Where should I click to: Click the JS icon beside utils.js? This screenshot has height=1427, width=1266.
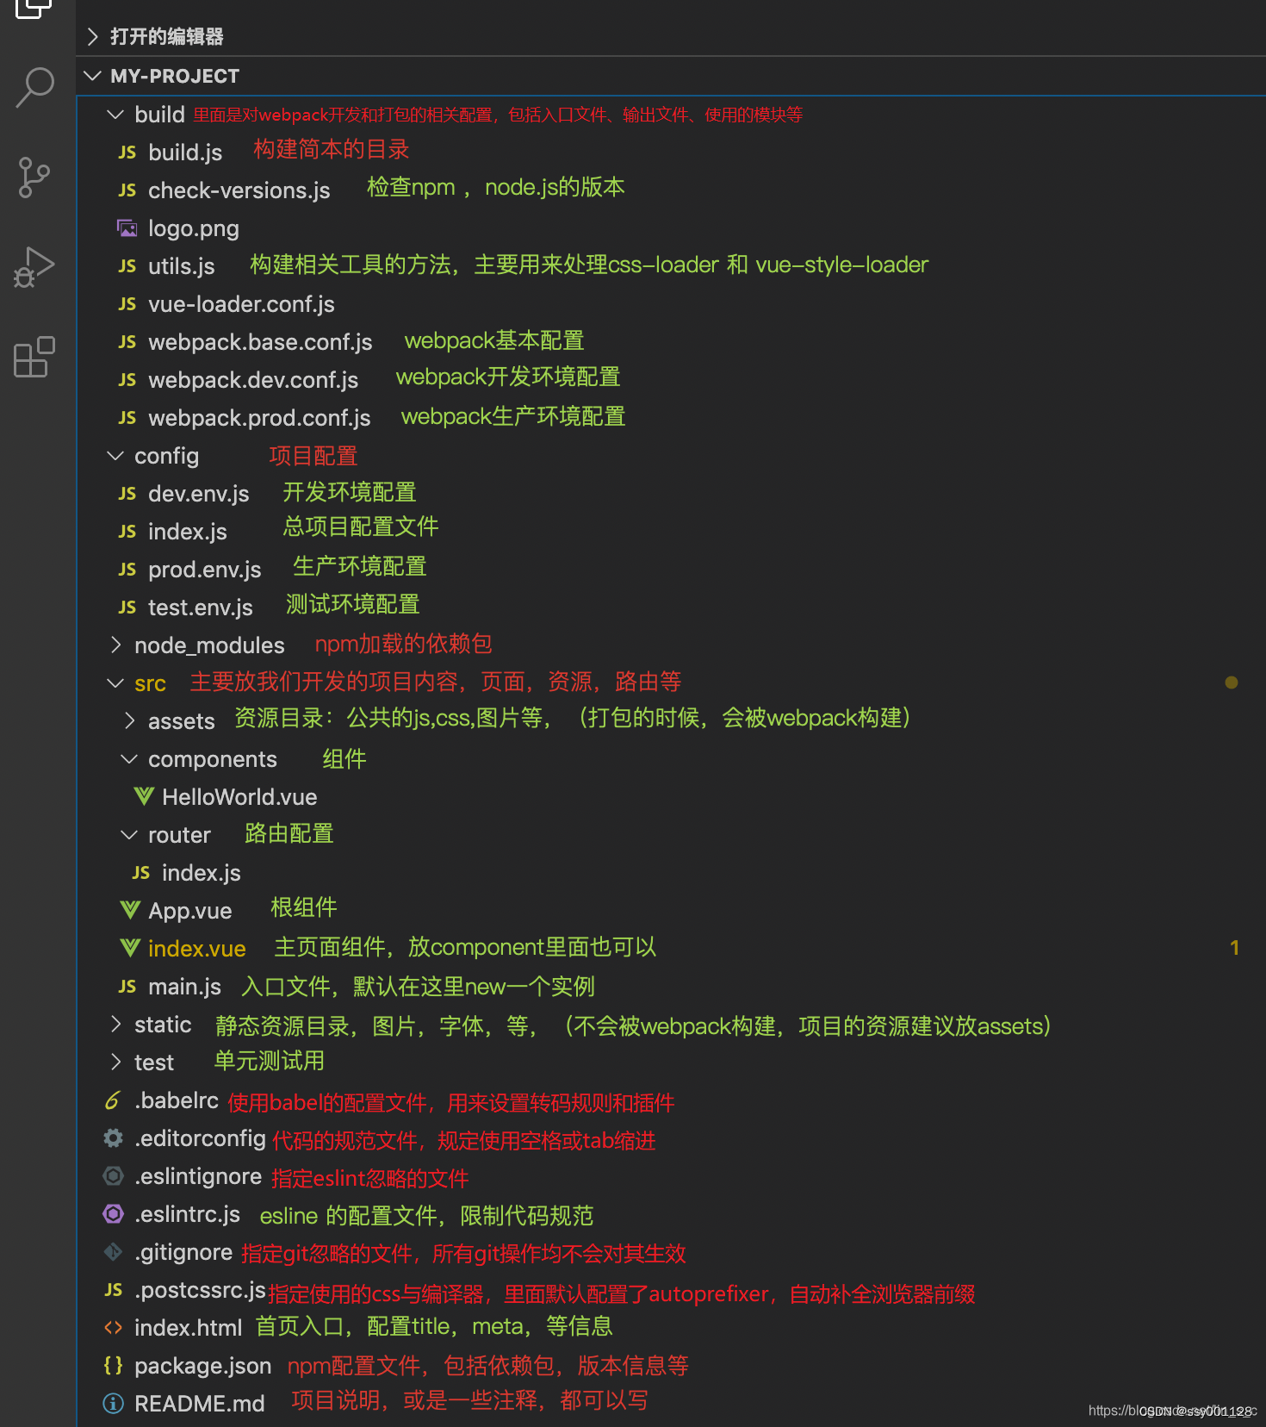(x=127, y=266)
